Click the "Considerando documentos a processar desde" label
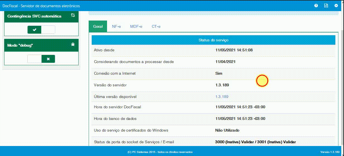344x156 pixels. click(x=134, y=62)
